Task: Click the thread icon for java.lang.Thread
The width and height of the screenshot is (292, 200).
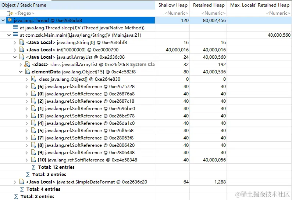Action: 10,20
